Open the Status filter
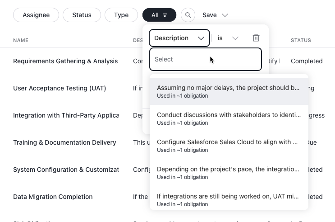The image size is (335, 222). point(82,15)
